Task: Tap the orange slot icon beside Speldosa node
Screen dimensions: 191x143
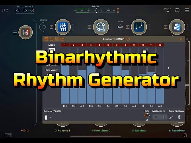Action: 128,27
